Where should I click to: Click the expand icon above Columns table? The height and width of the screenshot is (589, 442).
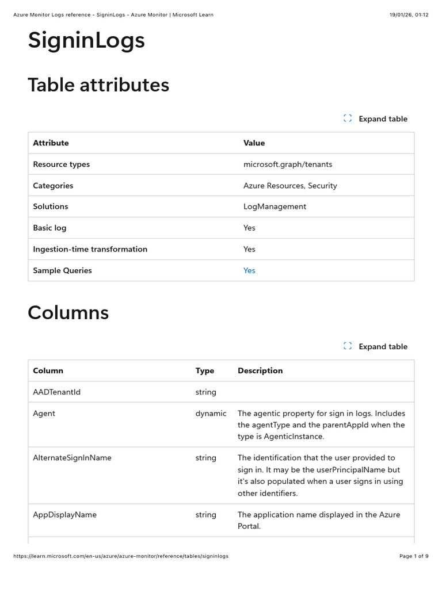347,346
